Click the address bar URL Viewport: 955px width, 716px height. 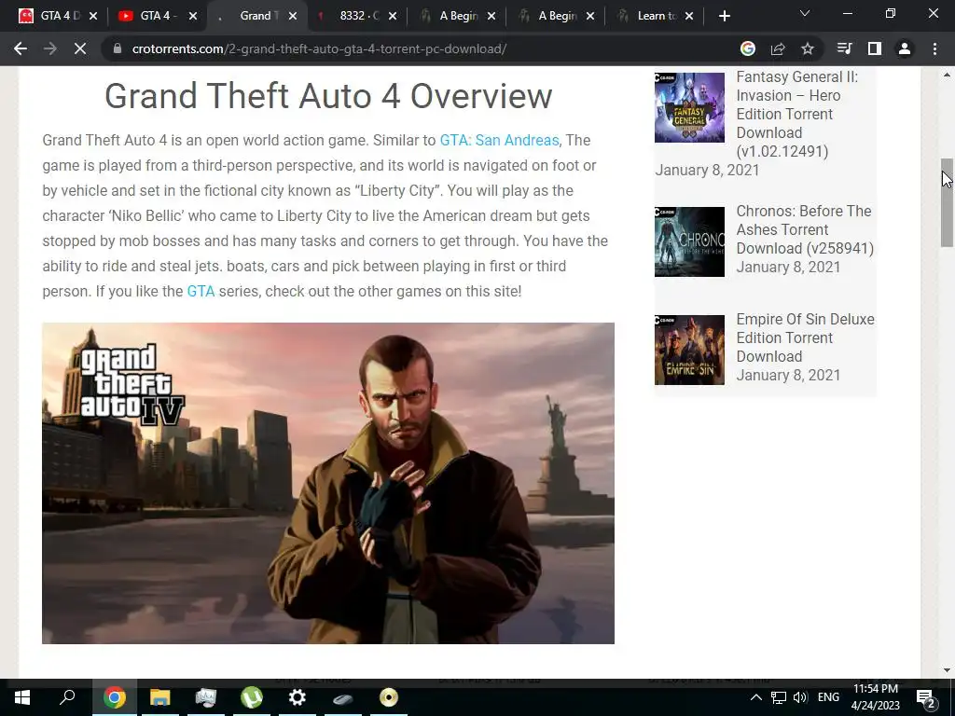click(x=319, y=48)
